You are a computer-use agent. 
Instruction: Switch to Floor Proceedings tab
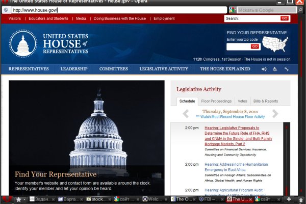tap(216, 101)
